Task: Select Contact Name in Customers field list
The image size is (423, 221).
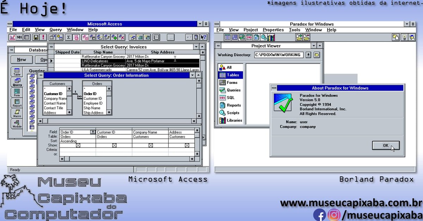Action: [55, 103]
